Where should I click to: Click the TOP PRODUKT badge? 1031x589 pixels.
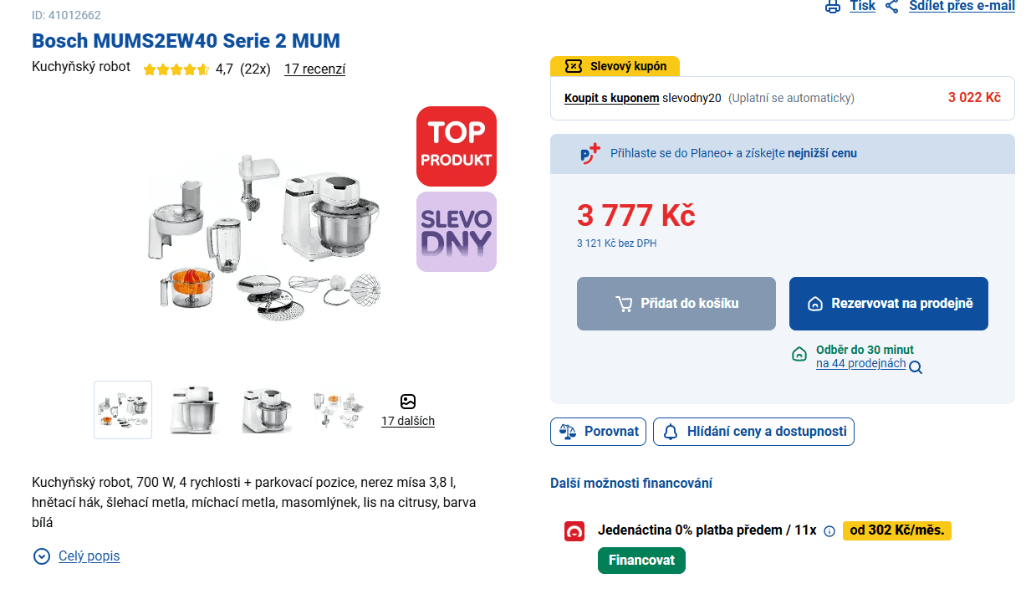pyautogui.click(x=457, y=146)
